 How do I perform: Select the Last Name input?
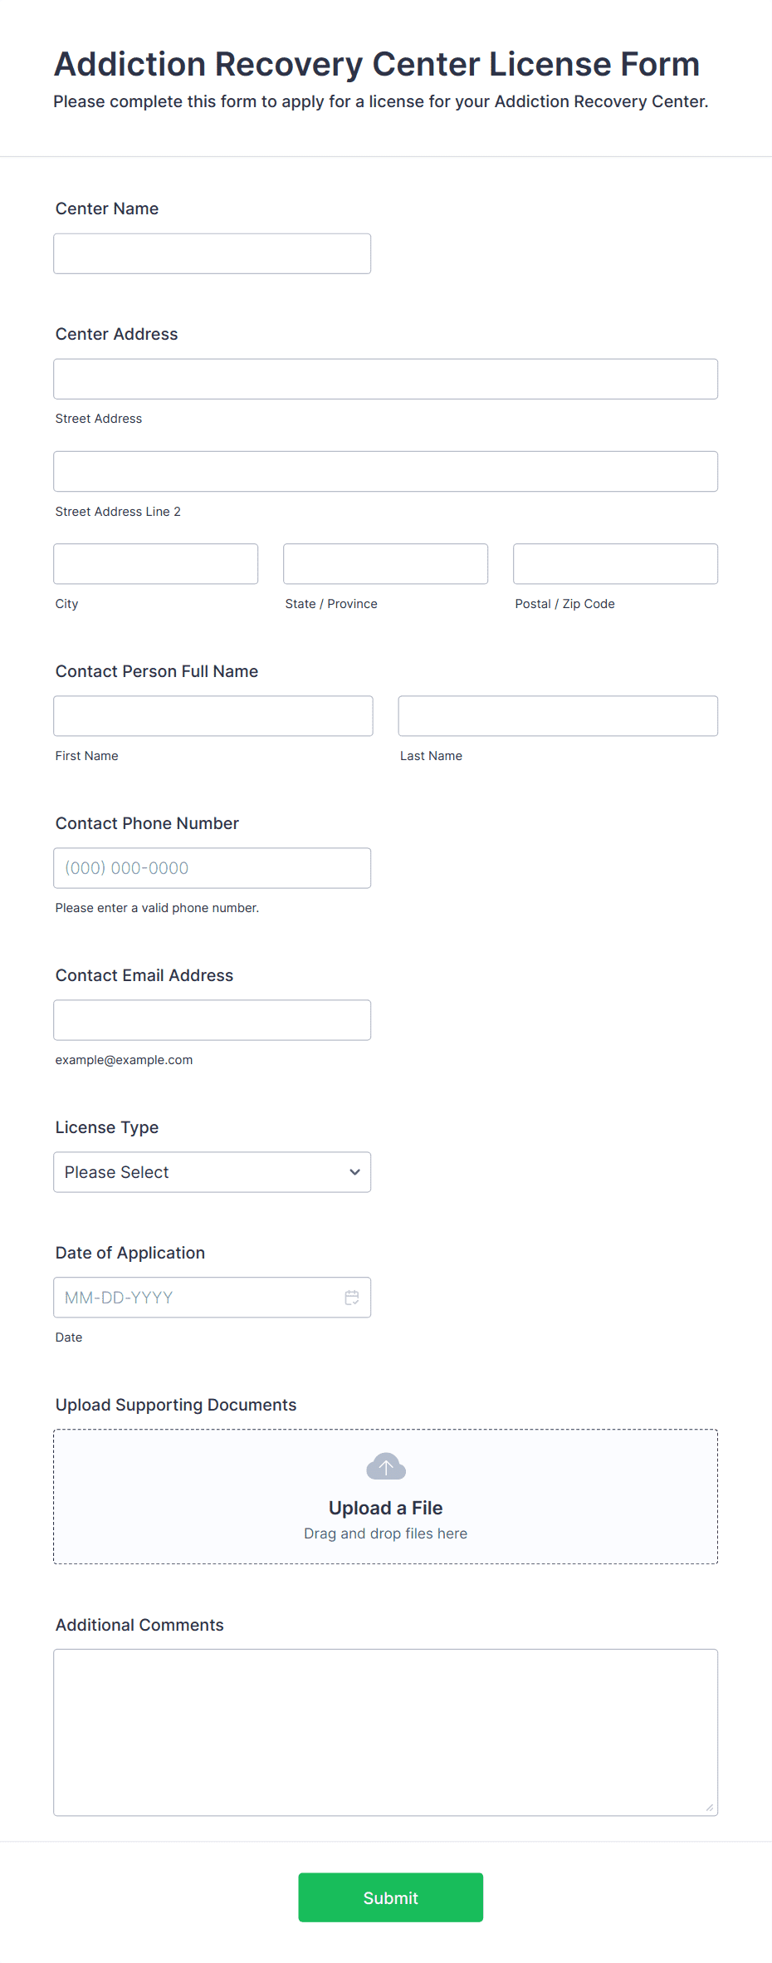[559, 716]
